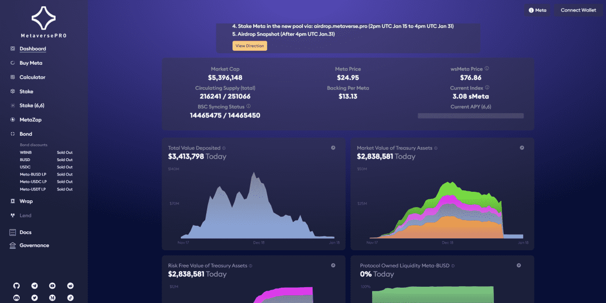Click the Connect Wallet button
This screenshot has width=606, height=303.
click(579, 10)
